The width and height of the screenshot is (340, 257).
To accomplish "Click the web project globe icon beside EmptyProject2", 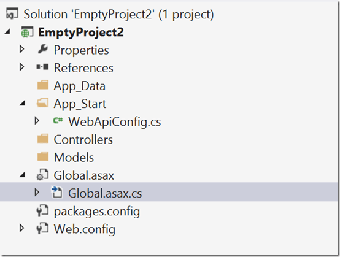I will point(27,32).
